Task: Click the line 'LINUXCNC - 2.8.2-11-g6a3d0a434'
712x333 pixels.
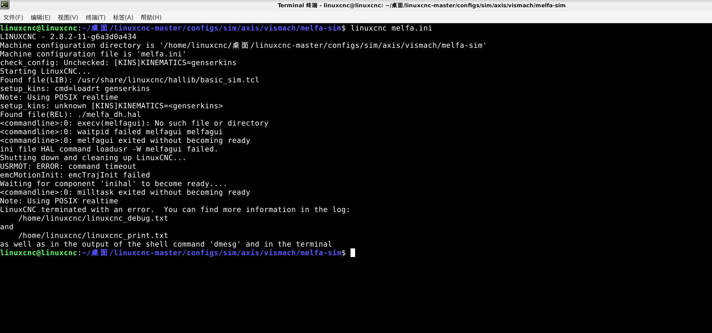Action: click(x=68, y=37)
